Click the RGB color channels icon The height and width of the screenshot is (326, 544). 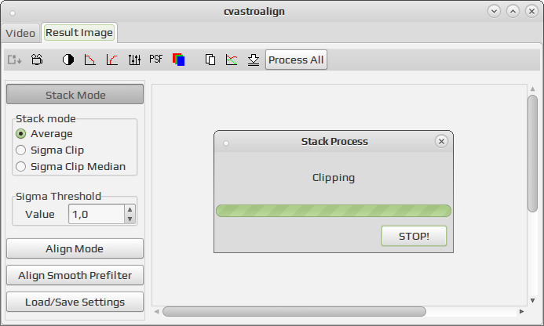coord(178,60)
